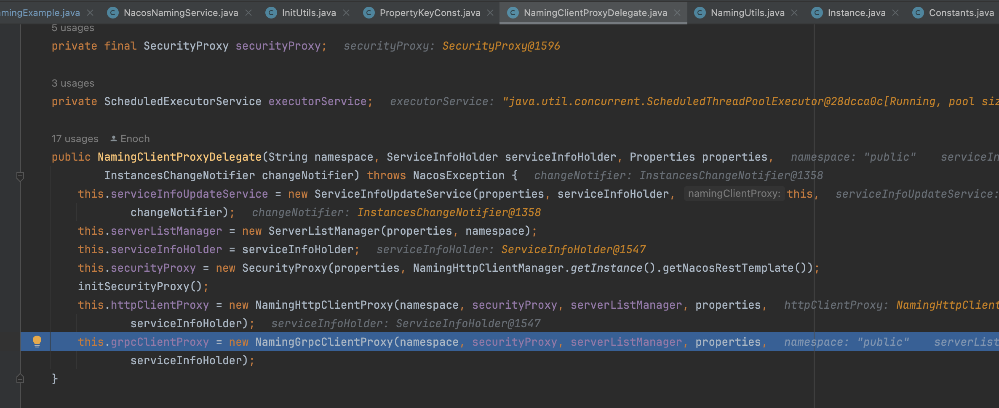Close the NacosNamingService.java tab
Image resolution: width=999 pixels, height=408 pixels.
[x=248, y=13]
